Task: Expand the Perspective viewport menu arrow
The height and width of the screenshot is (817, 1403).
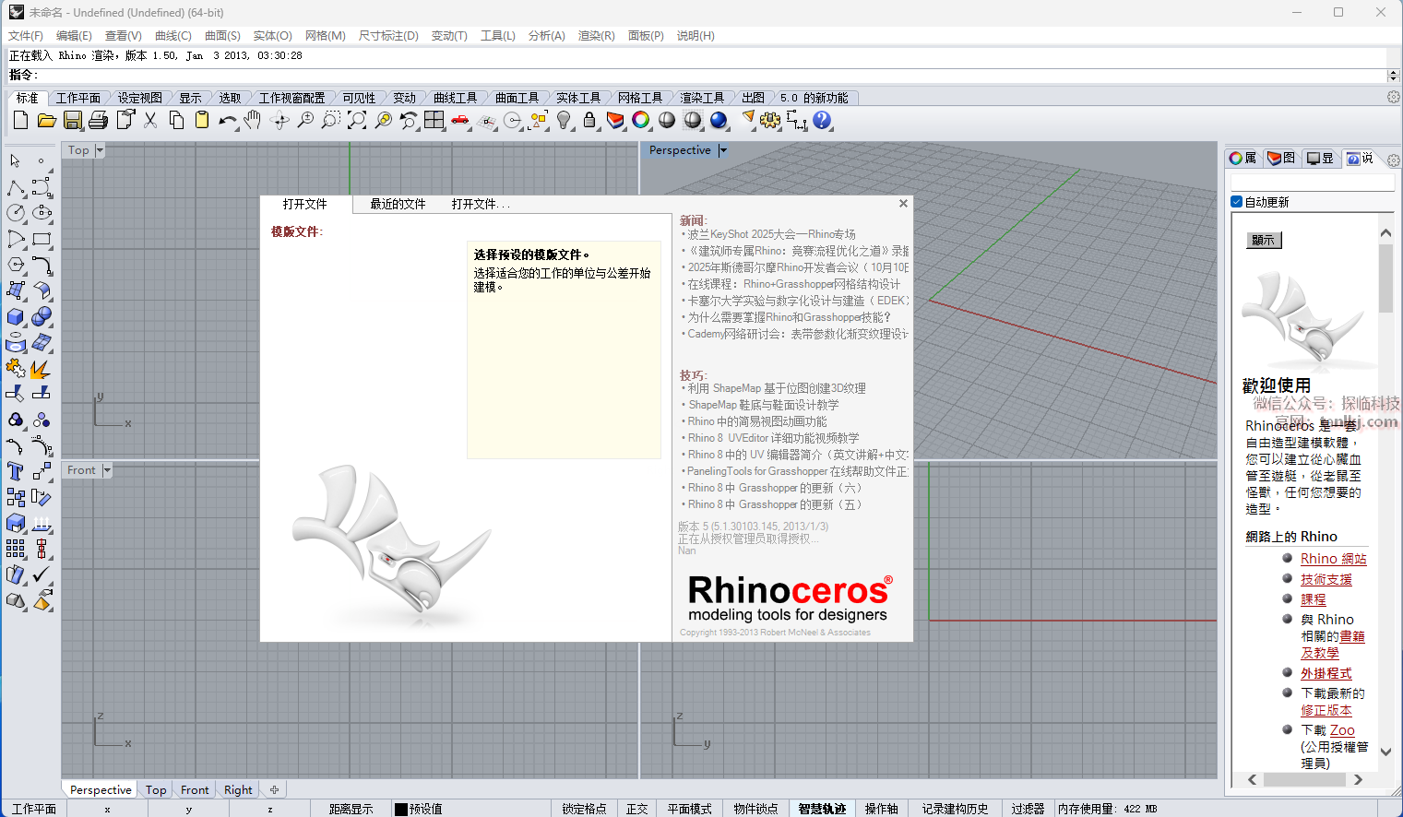Action: click(723, 150)
